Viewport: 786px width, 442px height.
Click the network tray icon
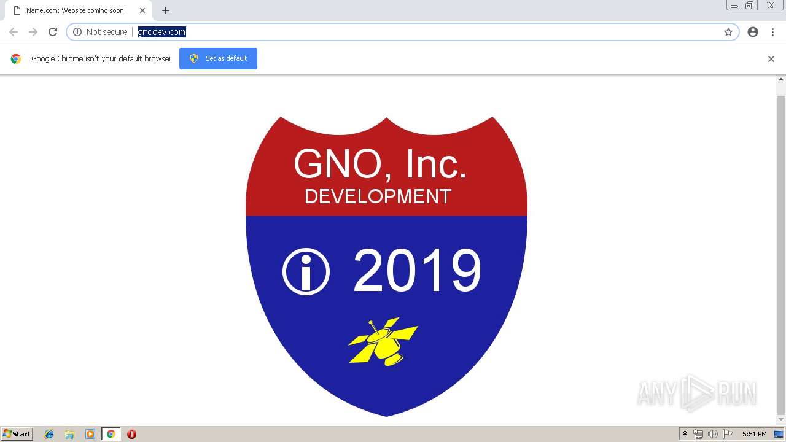pos(698,434)
